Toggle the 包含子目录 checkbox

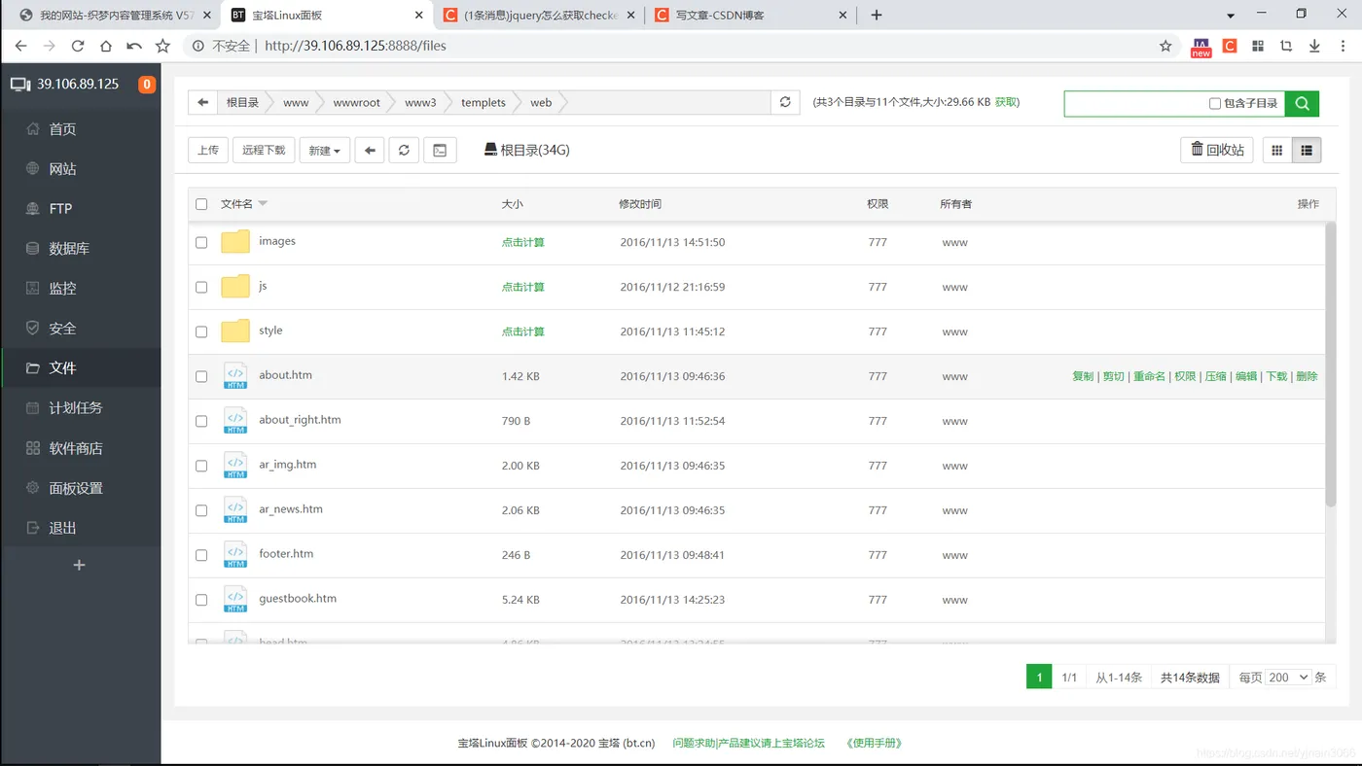[1214, 103]
